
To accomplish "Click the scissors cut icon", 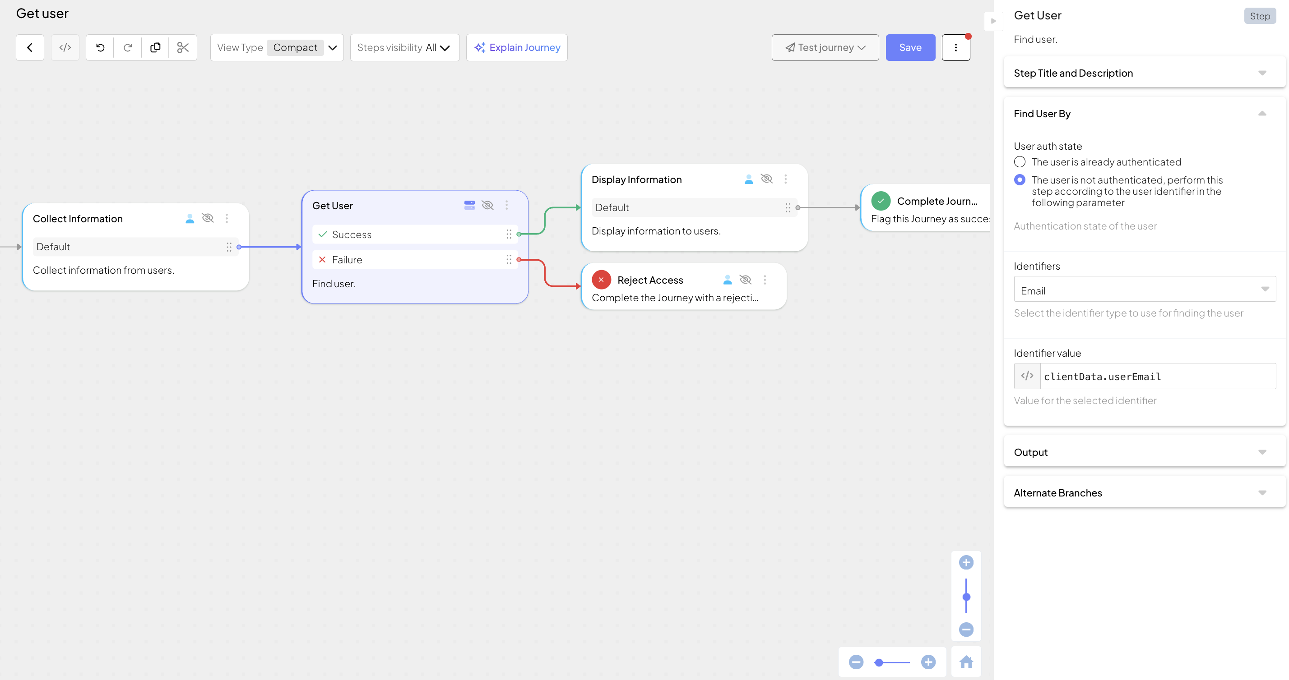I will (x=183, y=47).
